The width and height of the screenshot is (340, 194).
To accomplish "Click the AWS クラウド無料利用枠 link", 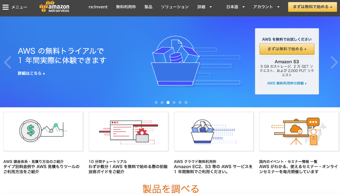I will [195, 162].
